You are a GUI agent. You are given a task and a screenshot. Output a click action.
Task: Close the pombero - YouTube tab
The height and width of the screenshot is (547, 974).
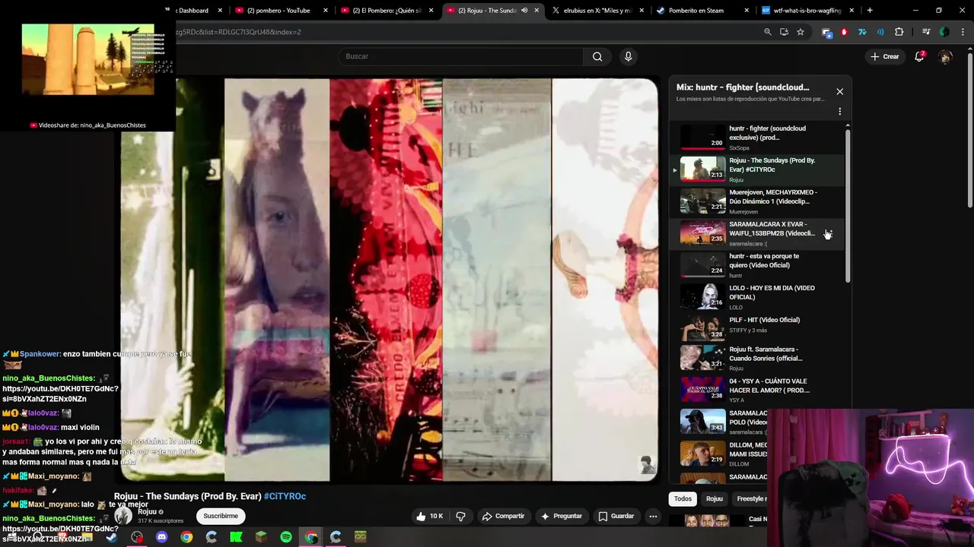[326, 11]
